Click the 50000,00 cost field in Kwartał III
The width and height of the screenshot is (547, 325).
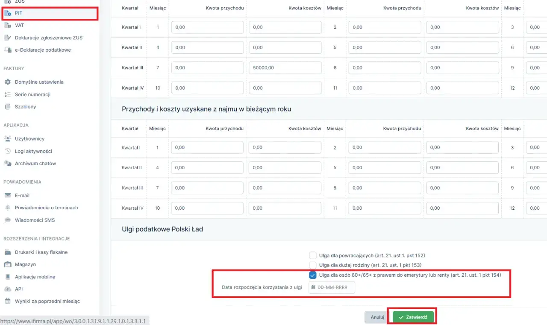tap(285, 67)
